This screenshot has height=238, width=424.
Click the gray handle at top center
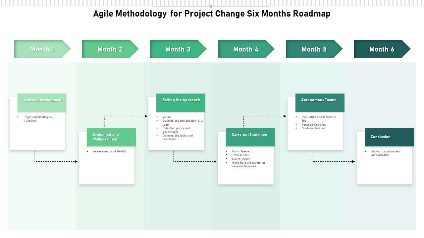point(211,6)
